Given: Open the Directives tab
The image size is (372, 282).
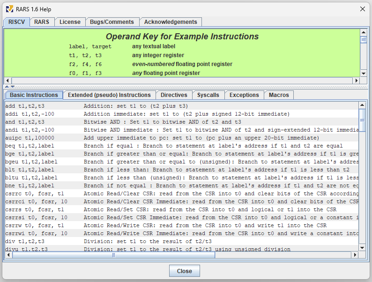Looking at the screenshot, I should click(174, 95).
